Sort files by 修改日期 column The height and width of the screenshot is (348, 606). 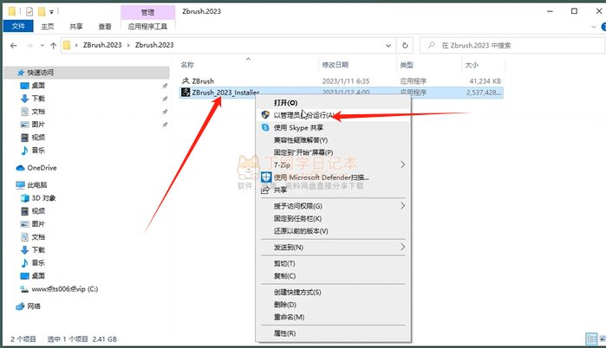click(336, 65)
